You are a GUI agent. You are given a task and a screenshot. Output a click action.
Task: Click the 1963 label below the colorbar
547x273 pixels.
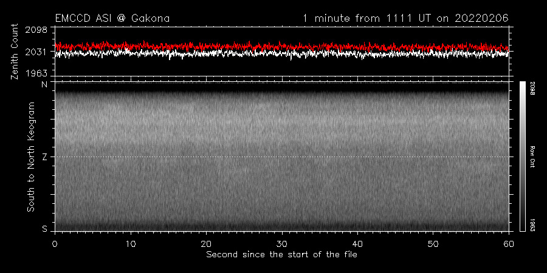[532, 225]
